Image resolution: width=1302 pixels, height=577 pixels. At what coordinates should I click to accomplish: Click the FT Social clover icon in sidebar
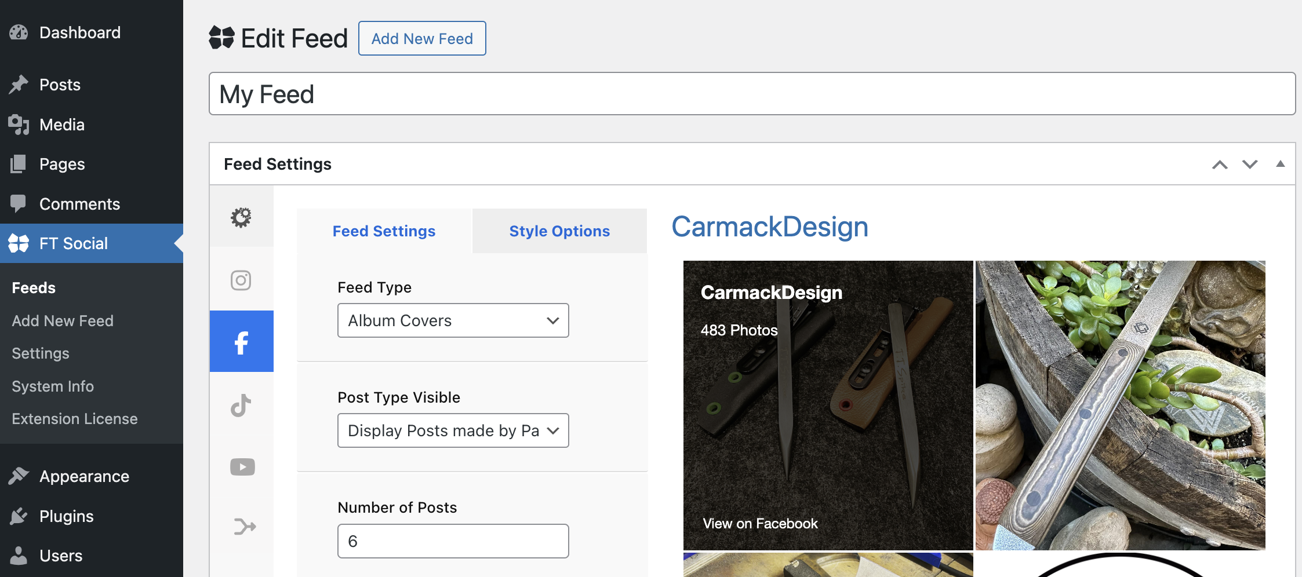coord(19,243)
